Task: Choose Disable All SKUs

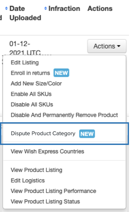Action: (x=32, y=104)
